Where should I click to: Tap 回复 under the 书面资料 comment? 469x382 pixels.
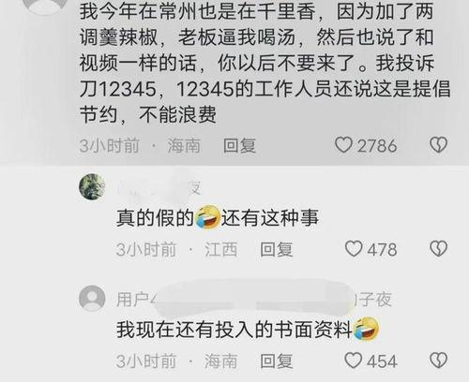277,361
